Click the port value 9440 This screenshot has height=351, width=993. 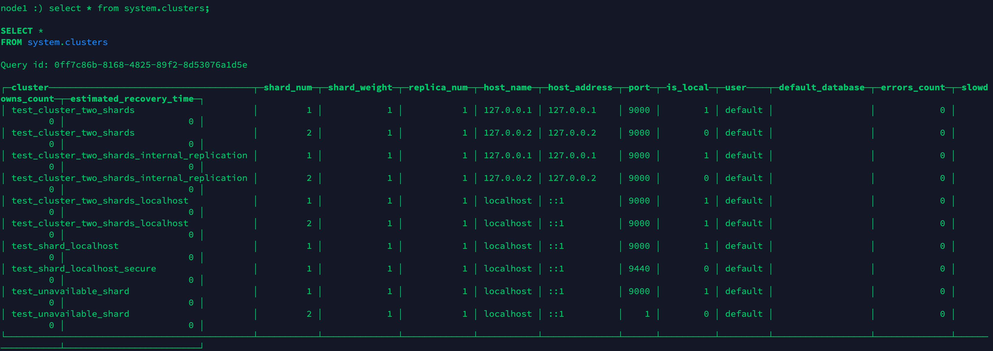(639, 268)
